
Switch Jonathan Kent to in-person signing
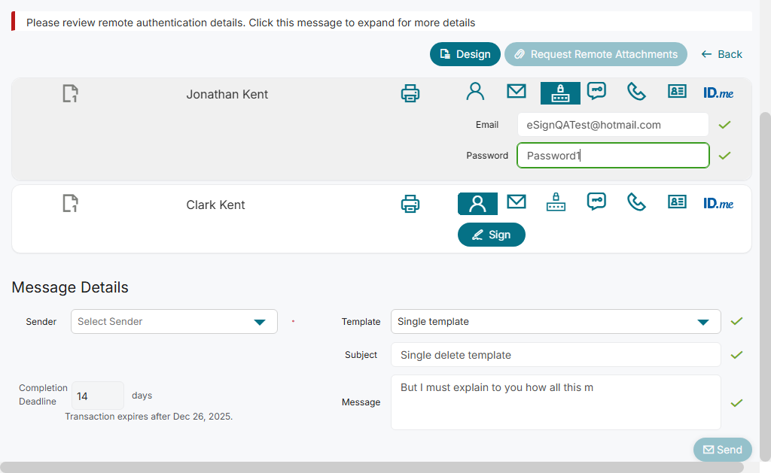coord(475,92)
